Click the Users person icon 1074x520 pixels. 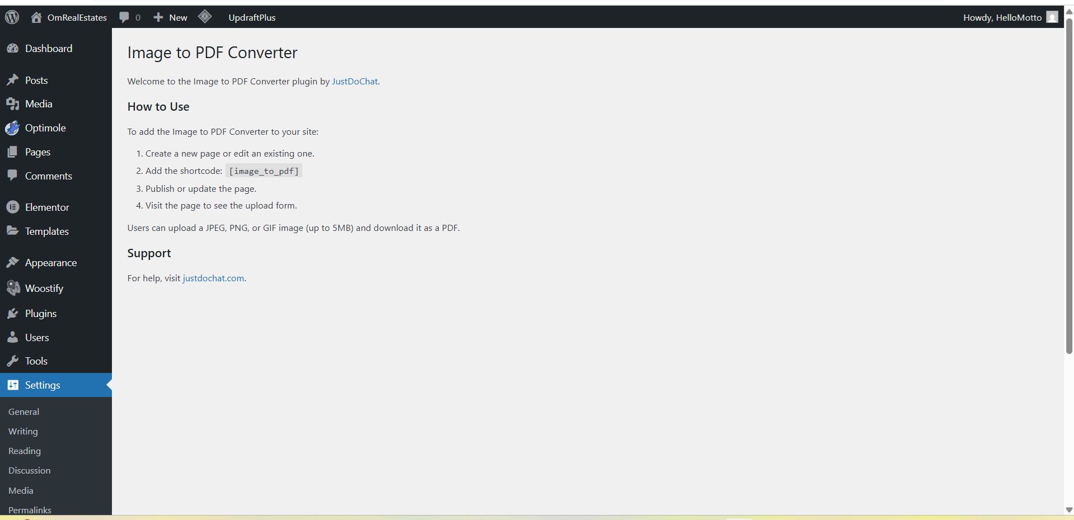(x=13, y=337)
